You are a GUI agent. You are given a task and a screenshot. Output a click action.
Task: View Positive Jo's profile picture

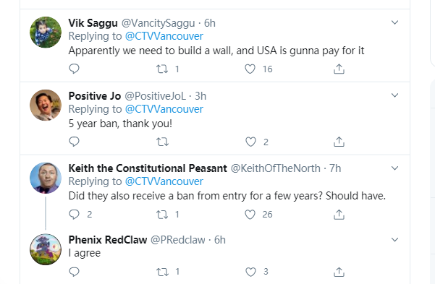[x=46, y=105]
